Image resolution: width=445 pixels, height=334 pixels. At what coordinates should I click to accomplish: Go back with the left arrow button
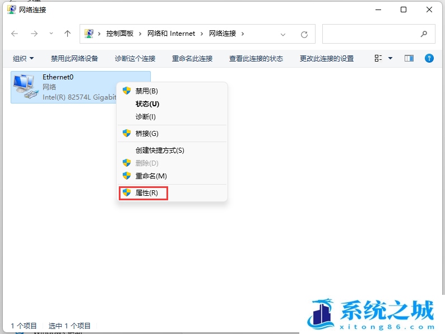(x=15, y=34)
